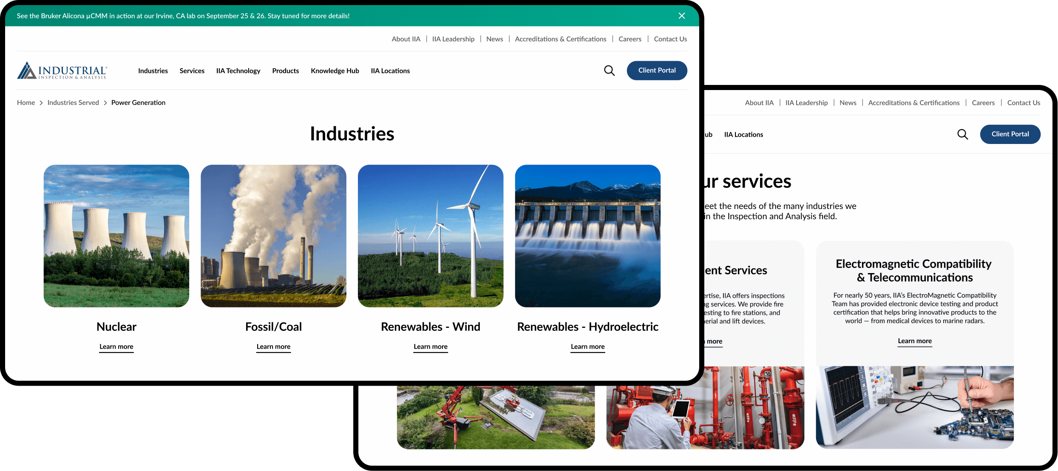Click Client Portal in the back window
1058x471 pixels.
point(1010,134)
